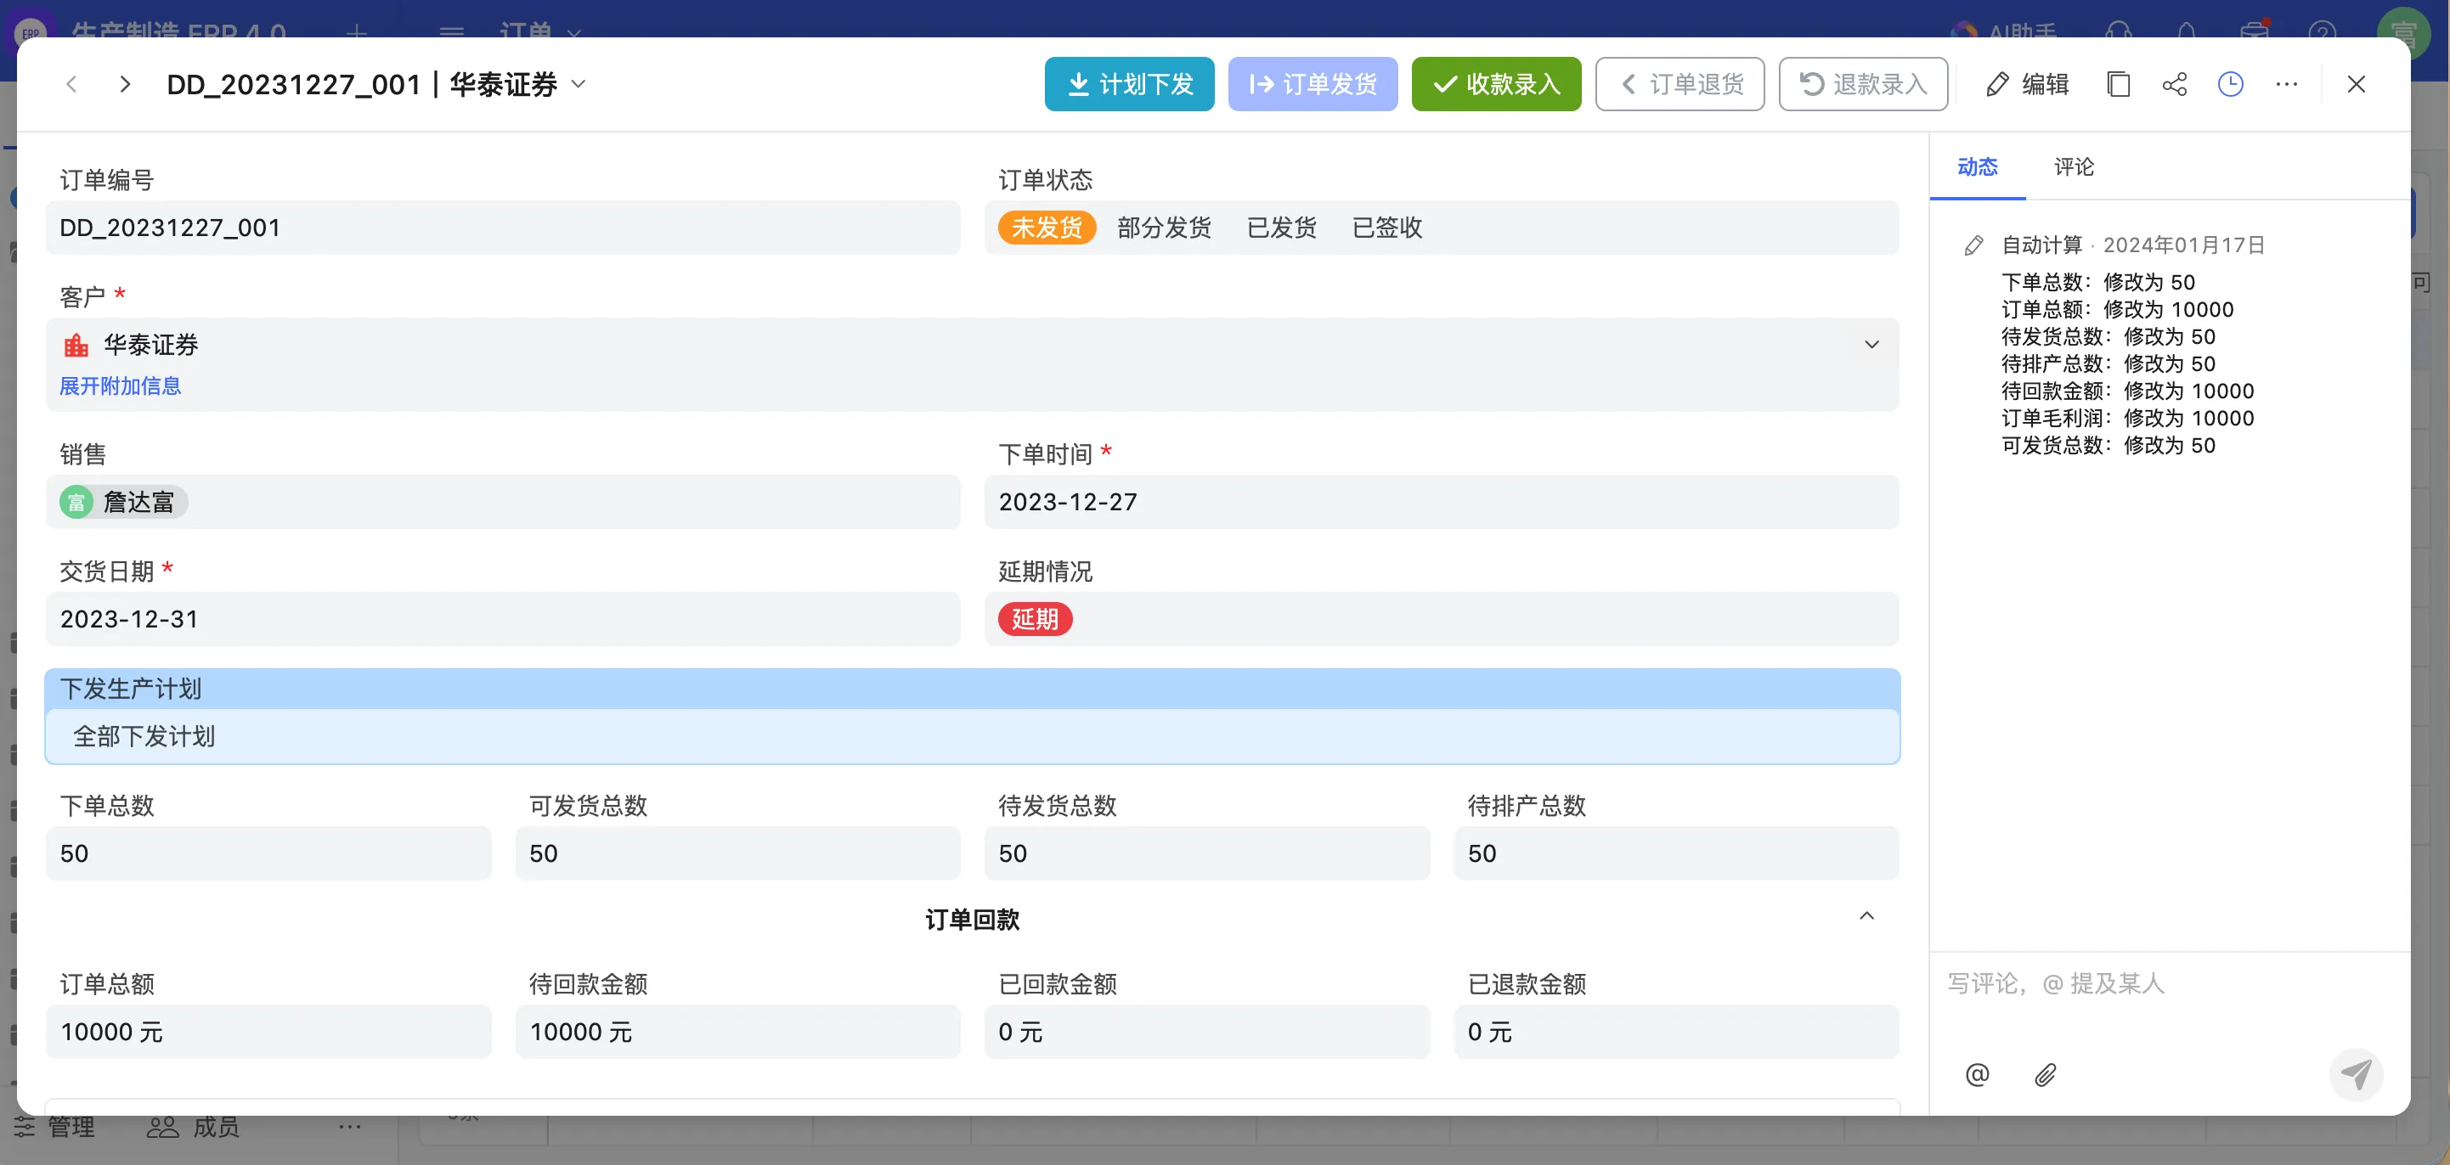Click the 订单总额 value field
2450x1165 pixels.
point(268,1032)
